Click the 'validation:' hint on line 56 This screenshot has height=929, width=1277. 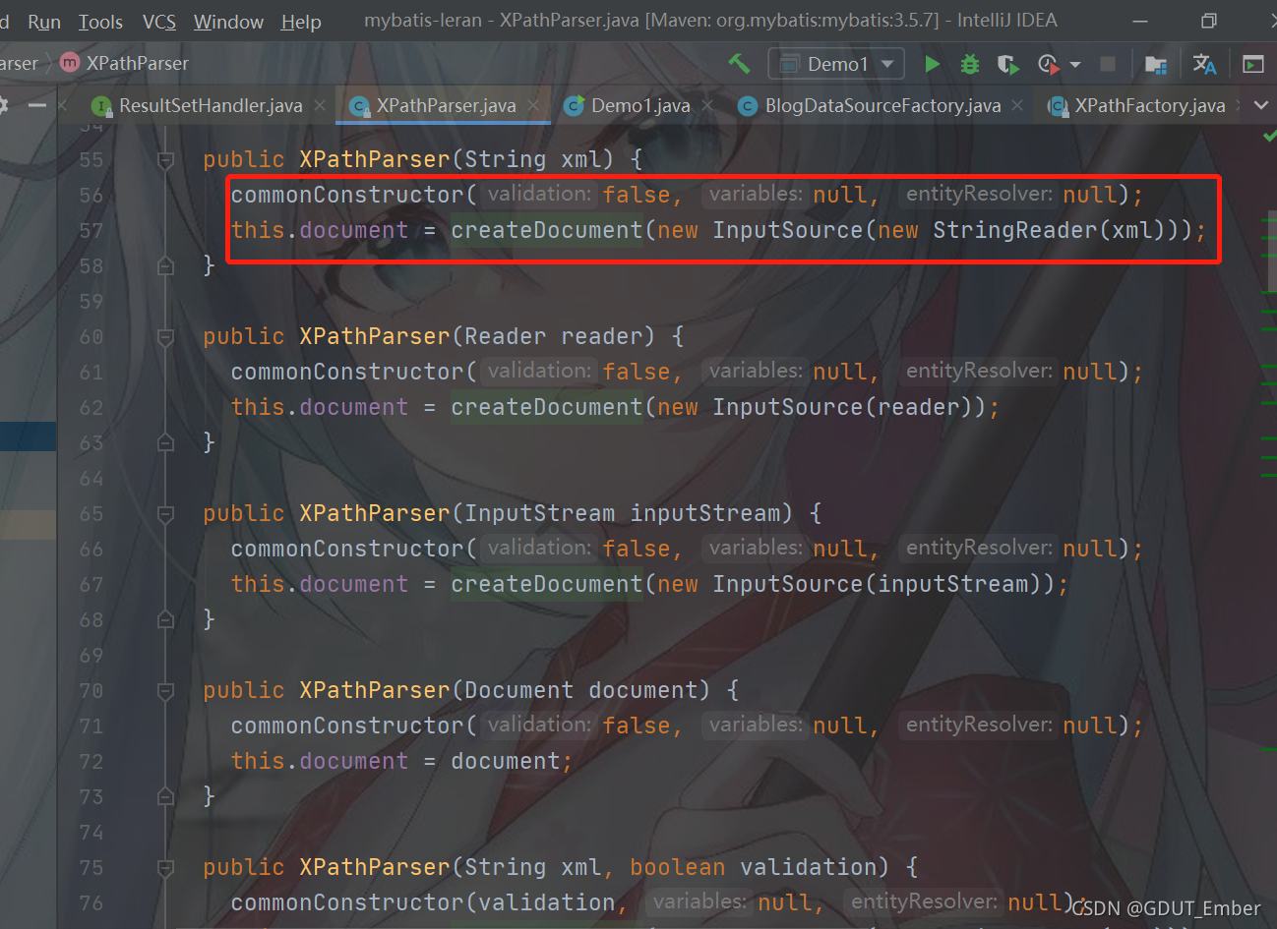tap(539, 194)
